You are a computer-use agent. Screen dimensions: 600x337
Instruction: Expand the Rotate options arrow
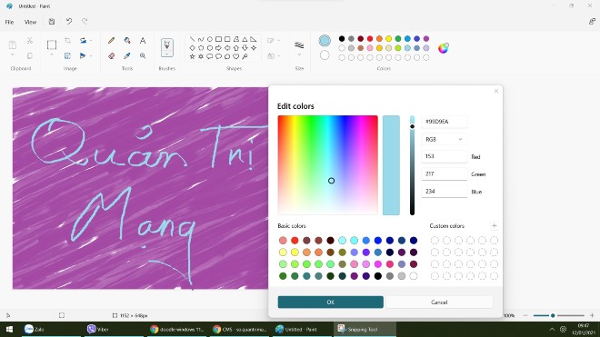click(x=91, y=41)
